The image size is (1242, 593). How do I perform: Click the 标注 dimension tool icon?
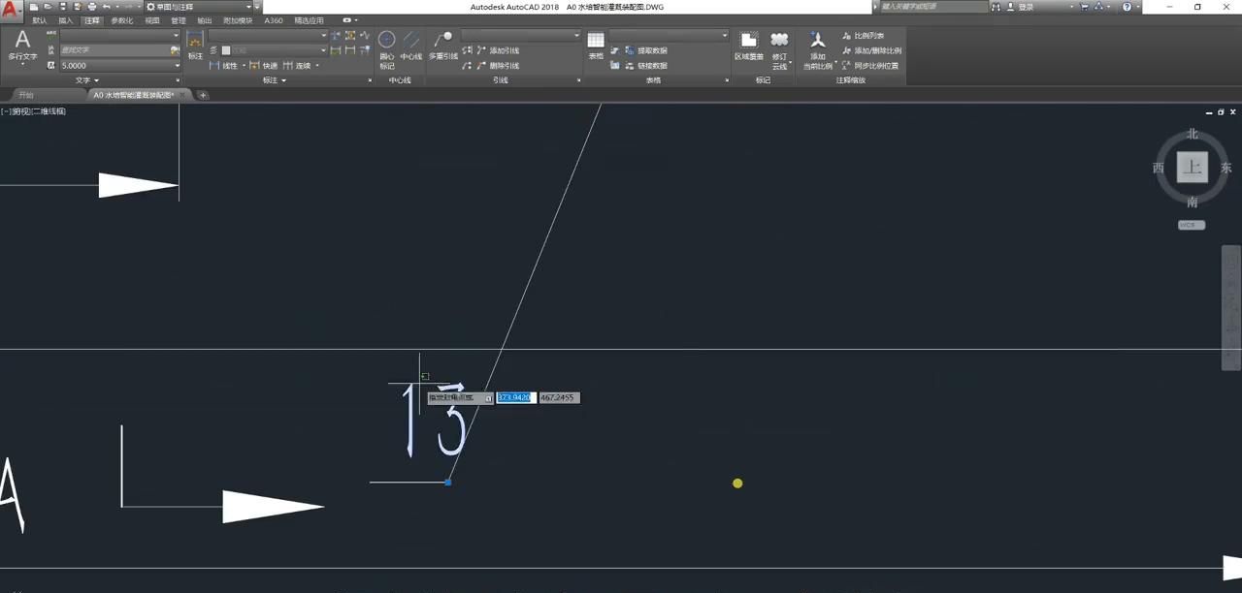click(x=195, y=45)
